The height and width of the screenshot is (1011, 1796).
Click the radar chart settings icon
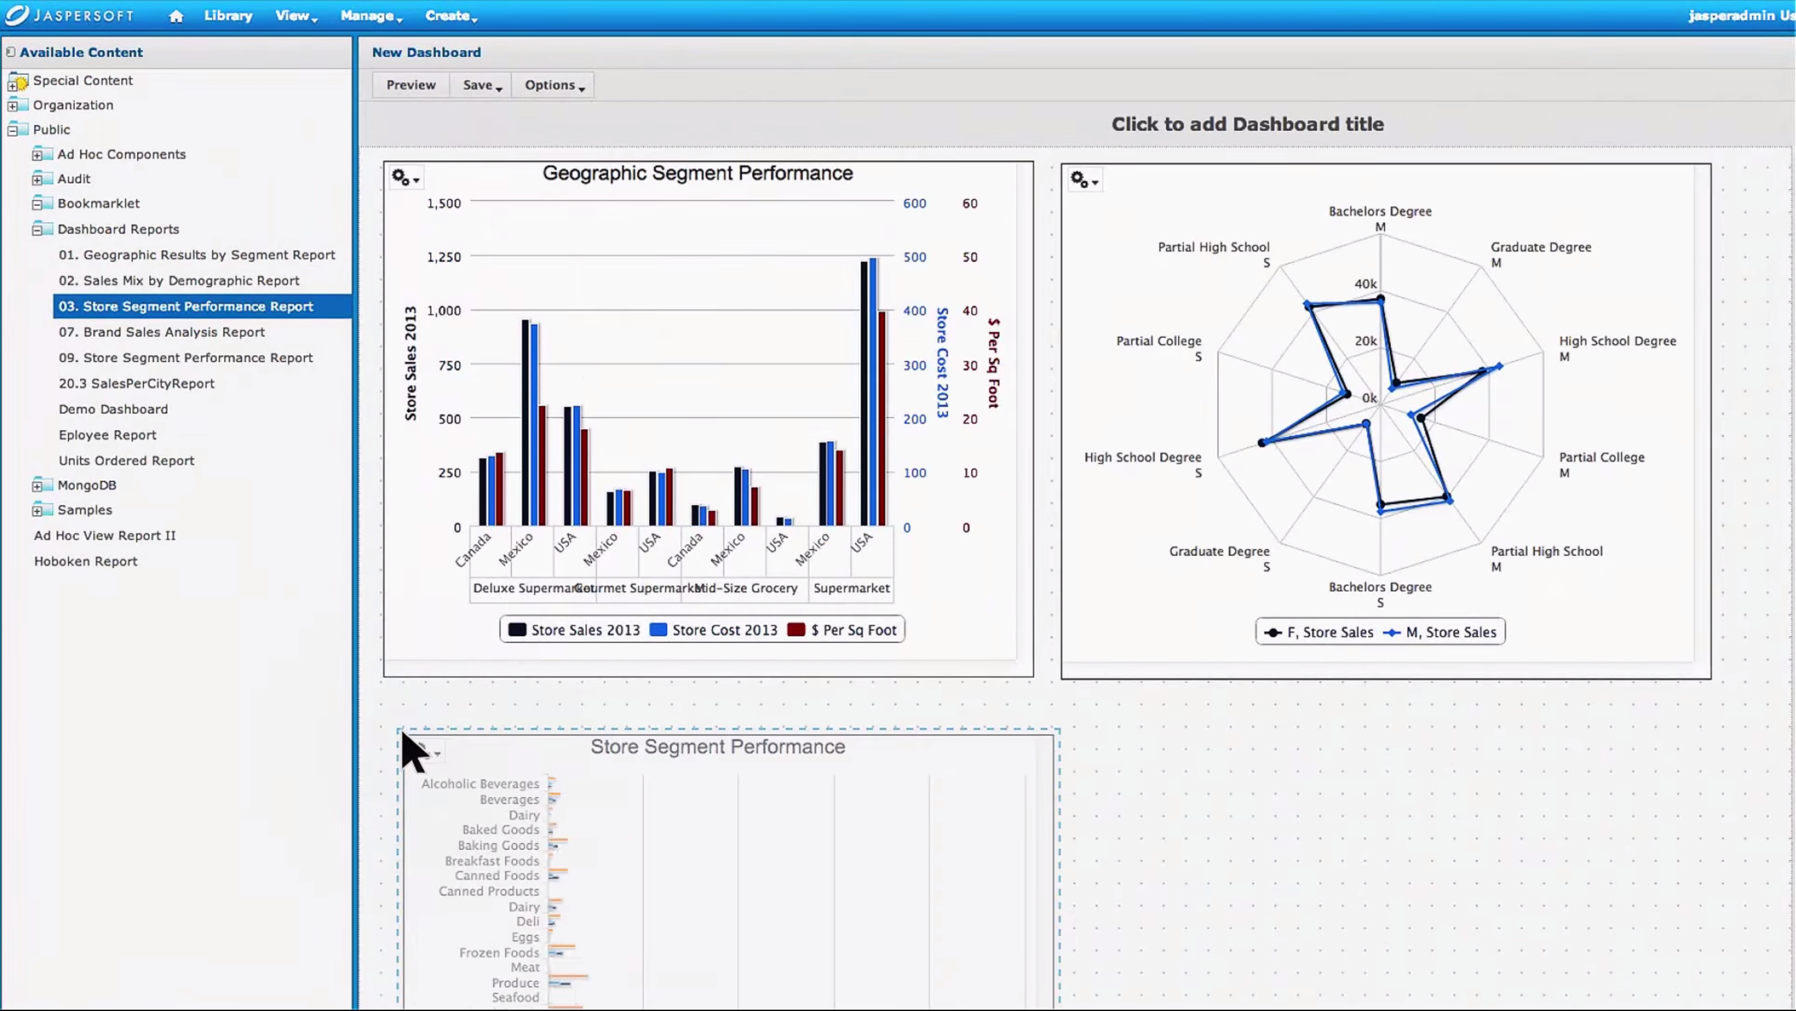[x=1085, y=180]
